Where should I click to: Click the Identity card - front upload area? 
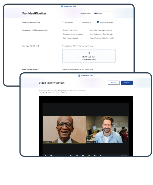(89, 56)
